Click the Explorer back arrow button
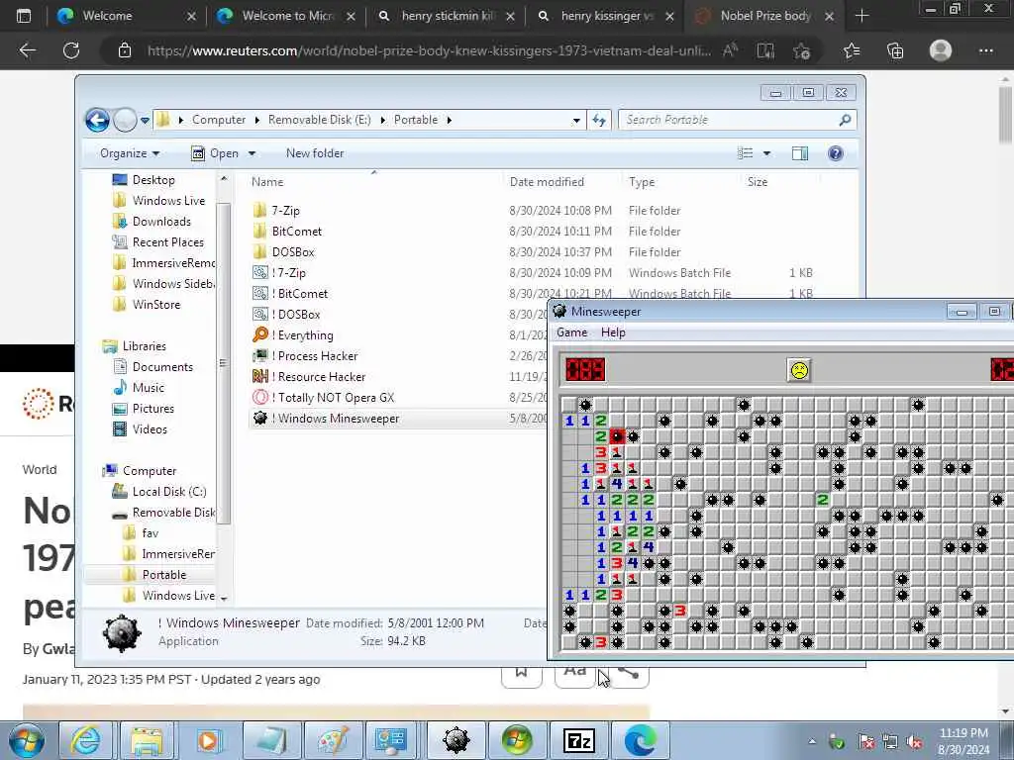 pos(98,120)
